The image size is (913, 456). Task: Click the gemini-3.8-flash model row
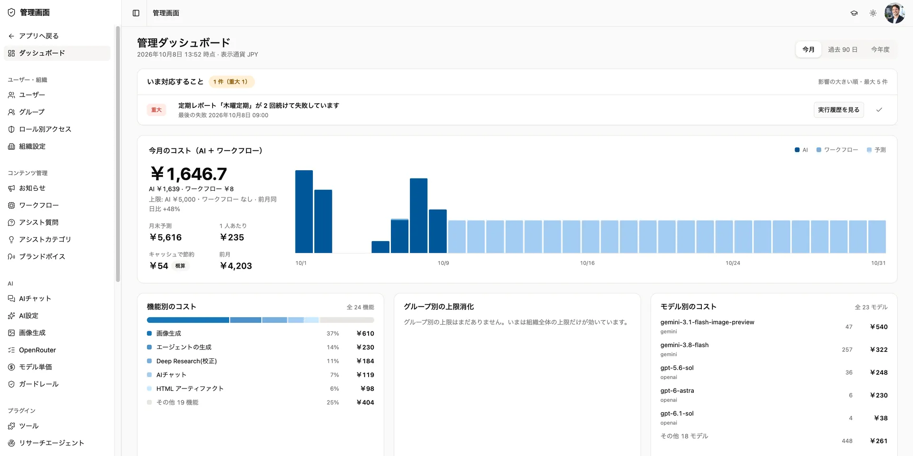click(774, 349)
